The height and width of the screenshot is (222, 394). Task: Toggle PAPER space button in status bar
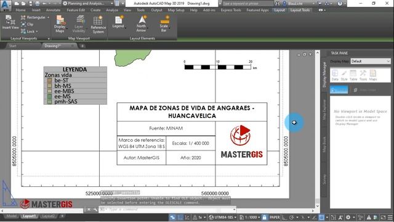point(275,217)
